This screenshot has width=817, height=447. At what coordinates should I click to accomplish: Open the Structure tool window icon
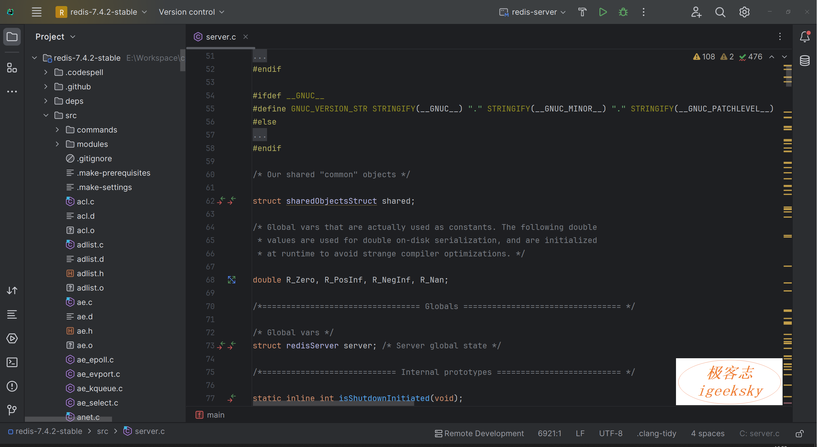(12, 68)
